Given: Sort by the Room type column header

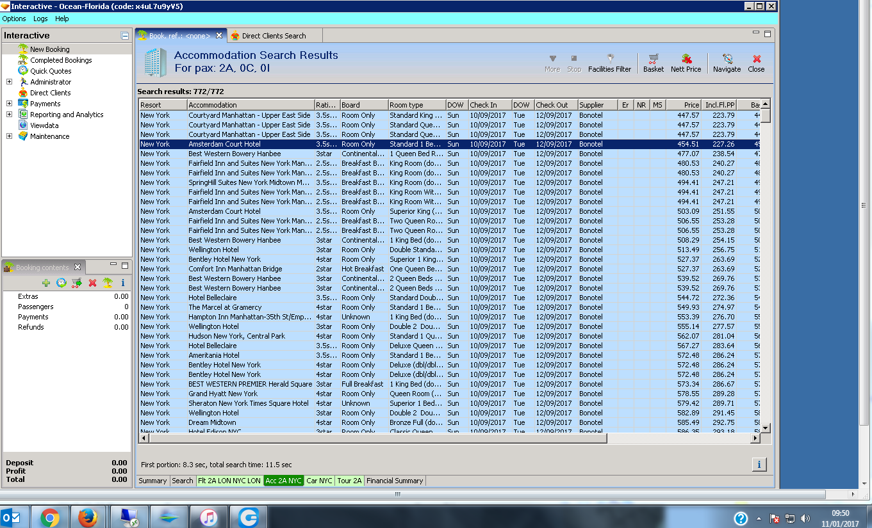Looking at the screenshot, I should pyautogui.click(x=417, y=105).
